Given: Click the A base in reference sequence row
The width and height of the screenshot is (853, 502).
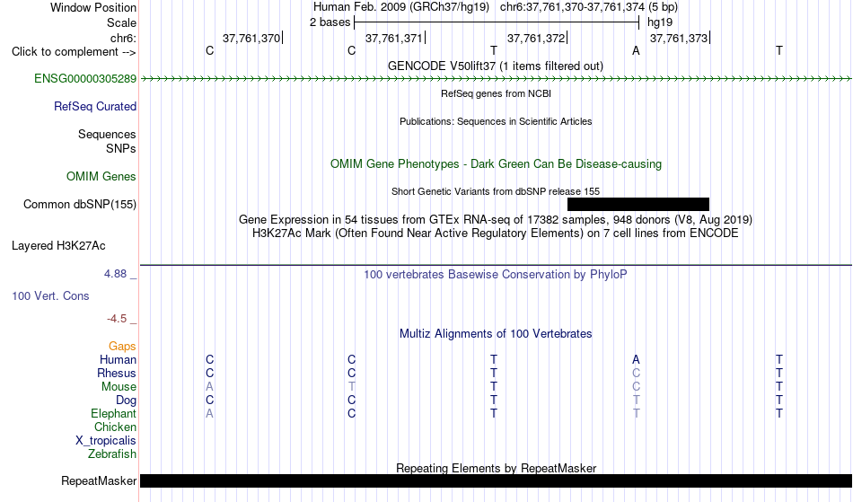Looking at the screenshot, I should [636, 51].
